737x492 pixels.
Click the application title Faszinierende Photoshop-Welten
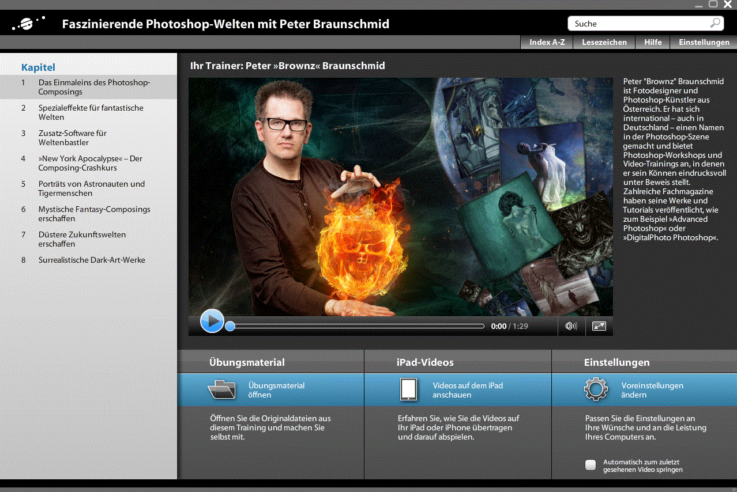[x=225, y=24]
